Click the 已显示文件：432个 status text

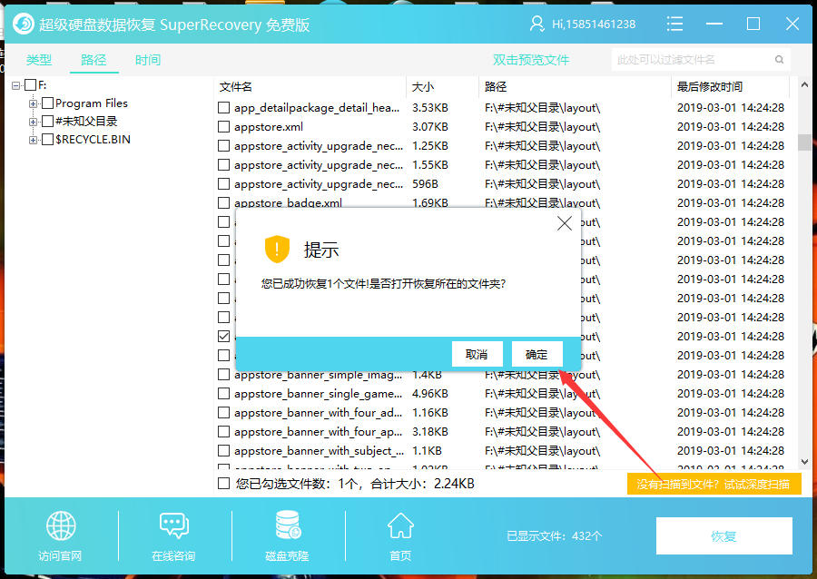tap(555, 535)
